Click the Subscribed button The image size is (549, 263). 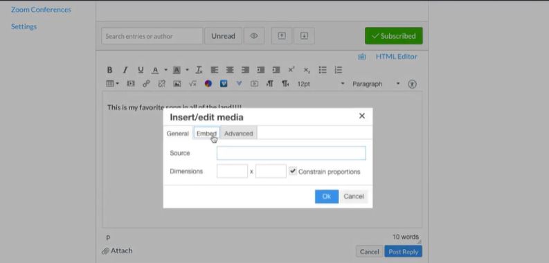click(x=394, y=36)
